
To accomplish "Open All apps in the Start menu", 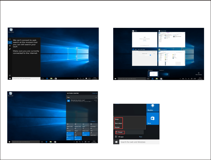I will coord(120,137).
